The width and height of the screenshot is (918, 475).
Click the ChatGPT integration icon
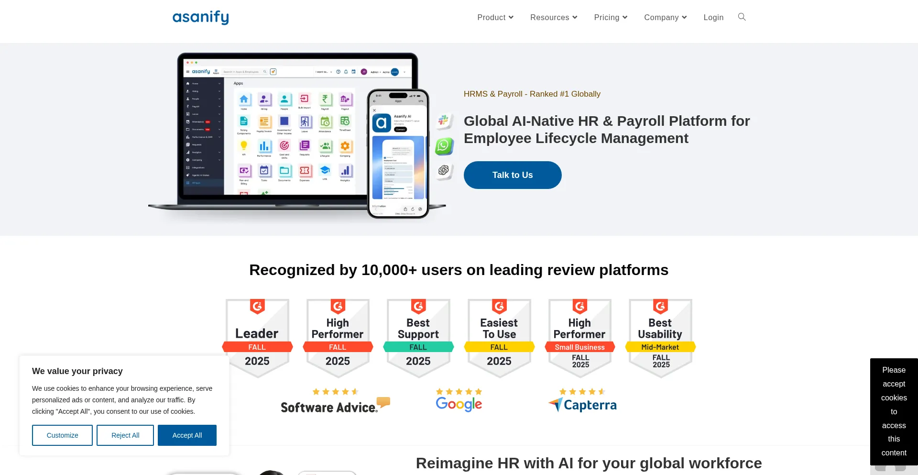point(444,171)
